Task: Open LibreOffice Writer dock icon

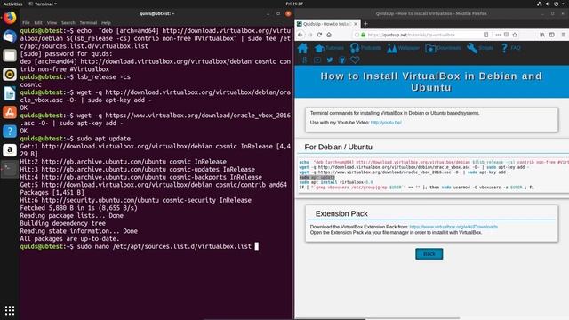Action: 10,93
